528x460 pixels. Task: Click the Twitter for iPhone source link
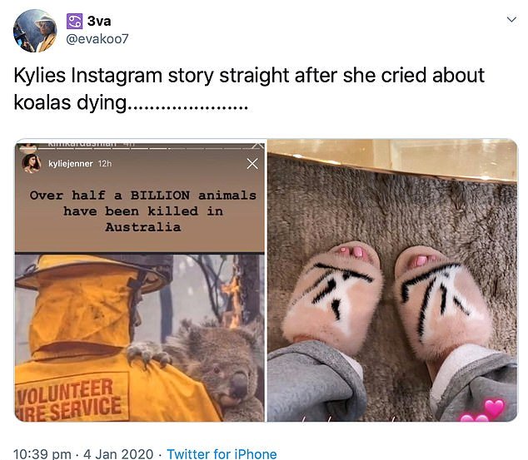point(222,454)
